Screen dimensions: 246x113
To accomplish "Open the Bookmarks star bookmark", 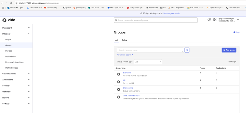I will click(152, 7).
